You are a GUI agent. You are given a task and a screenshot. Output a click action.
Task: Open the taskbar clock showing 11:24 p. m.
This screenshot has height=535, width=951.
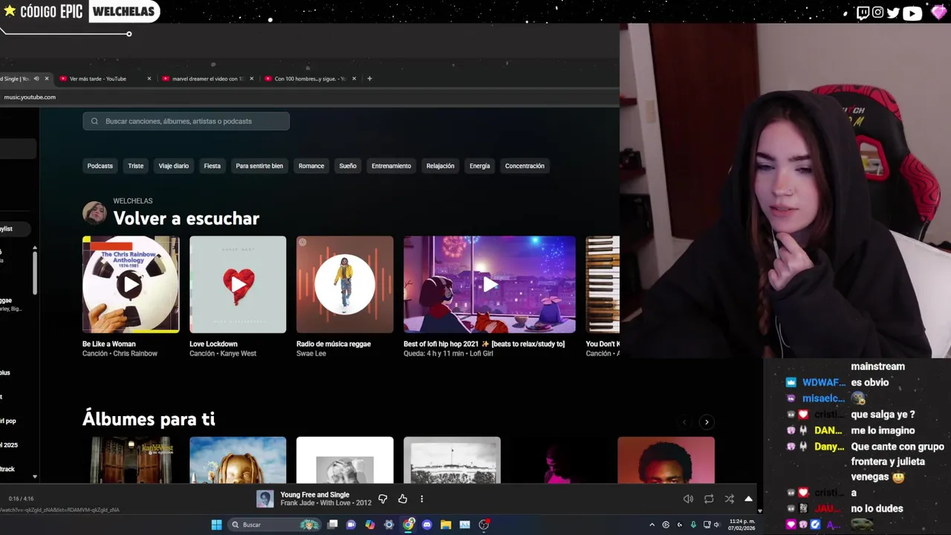click(741, 525)
